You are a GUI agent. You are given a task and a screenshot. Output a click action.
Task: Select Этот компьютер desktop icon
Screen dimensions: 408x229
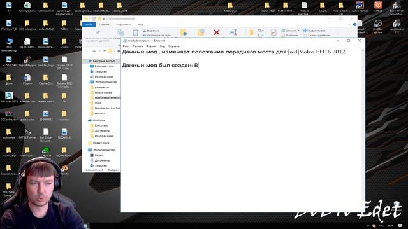(9, 45)
